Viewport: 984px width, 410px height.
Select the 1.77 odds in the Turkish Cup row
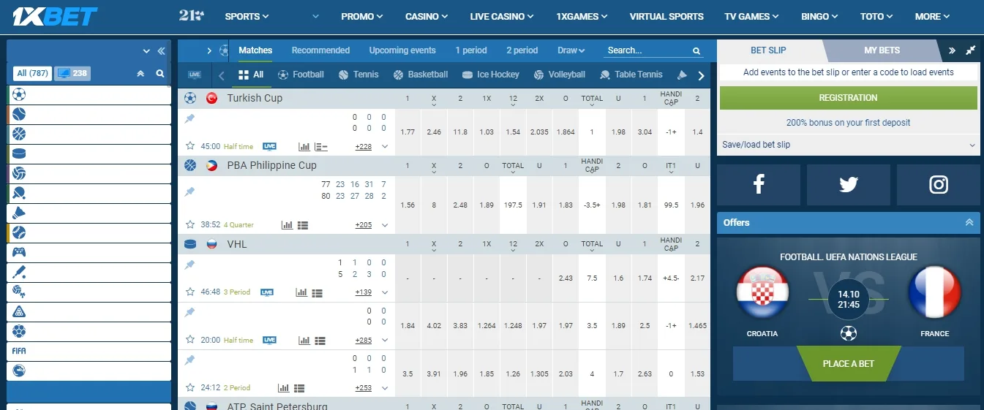point(408,132)
